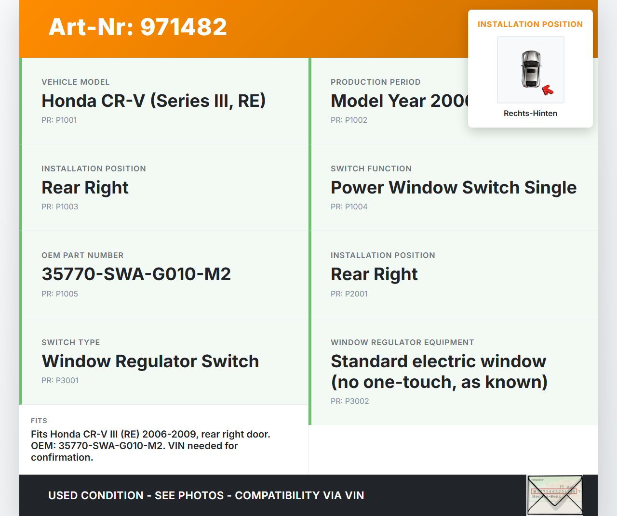Click Window Regulator Switch value
617x516 pixels.
(150, 361)
